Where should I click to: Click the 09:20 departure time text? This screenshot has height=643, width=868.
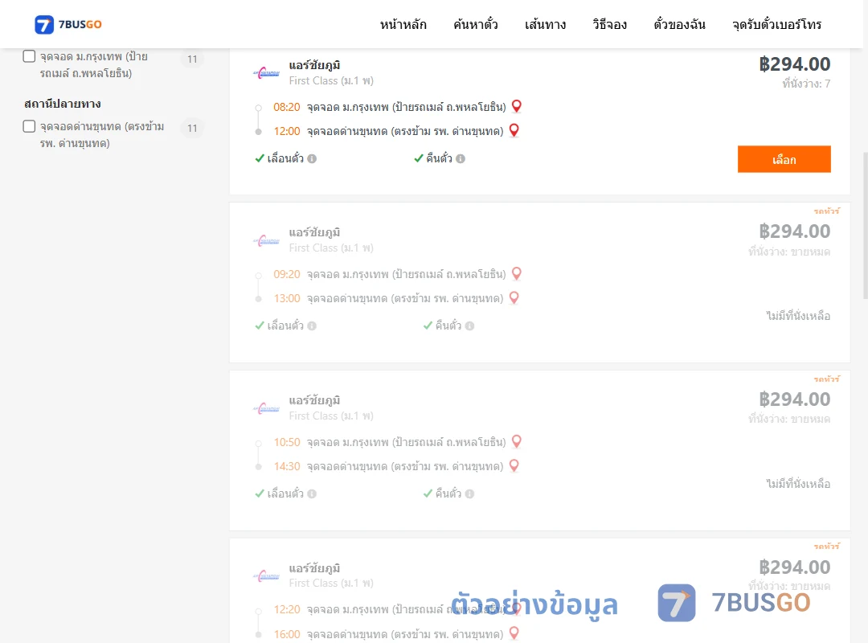pyautogui.click(x=287, y=274)
